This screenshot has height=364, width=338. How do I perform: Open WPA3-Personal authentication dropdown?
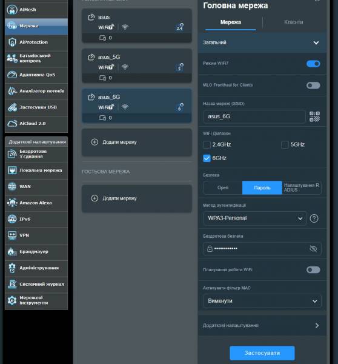pos(255,218)
